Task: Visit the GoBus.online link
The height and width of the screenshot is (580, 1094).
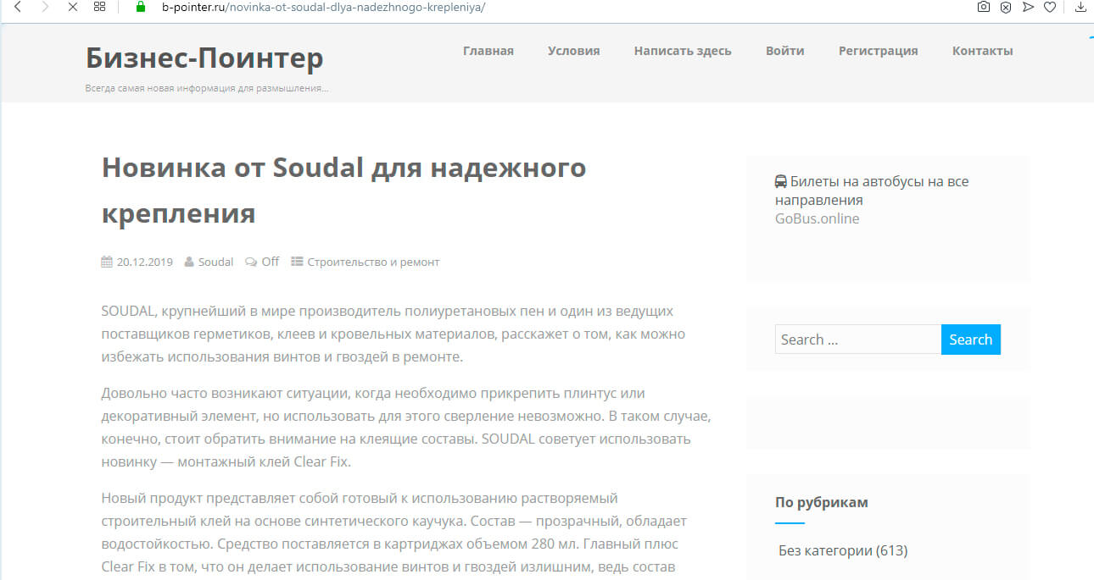Action: click(x=817, y=218)
